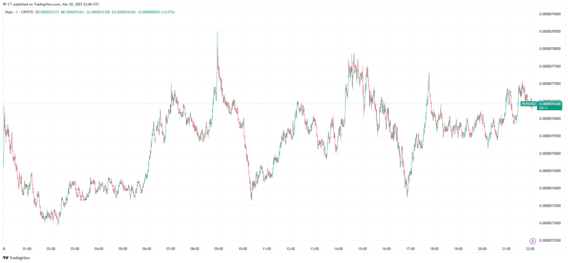Image resolution: width=568 pixels, height=263 pixels.
Task: Click the change value +0.0000000055 (+0.07%)
Action: [x=156, y=12]
